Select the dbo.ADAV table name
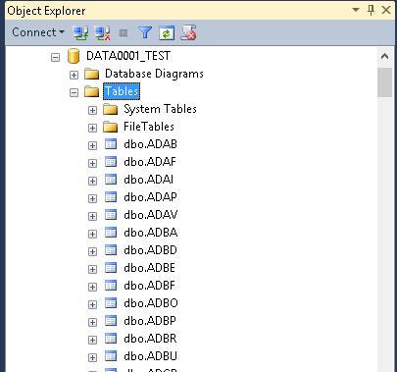 [x=151, y=215]
